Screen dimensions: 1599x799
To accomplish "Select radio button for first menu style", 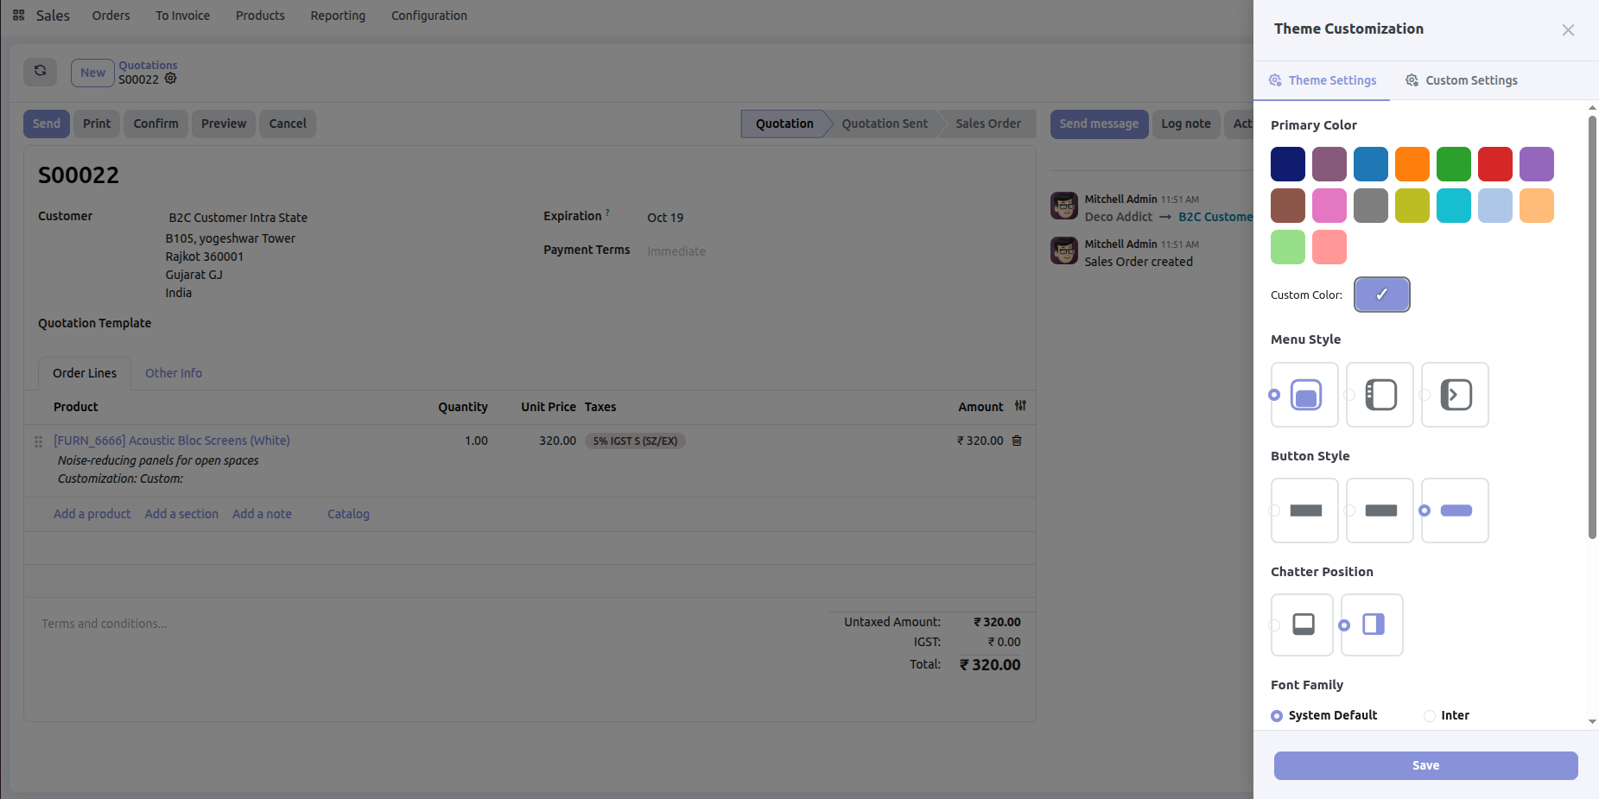I will [1274, 395].
